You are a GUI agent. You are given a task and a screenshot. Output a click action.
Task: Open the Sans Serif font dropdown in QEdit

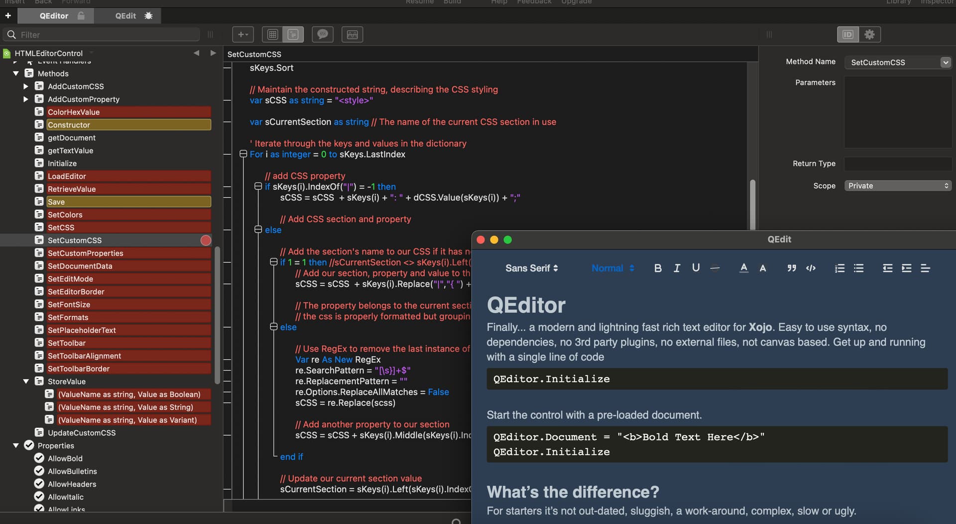[532, 268]
